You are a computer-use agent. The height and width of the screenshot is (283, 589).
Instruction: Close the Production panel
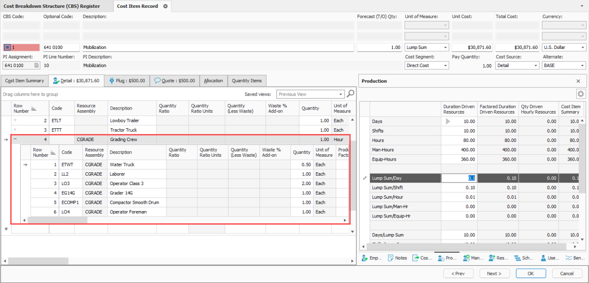(578, 81)
